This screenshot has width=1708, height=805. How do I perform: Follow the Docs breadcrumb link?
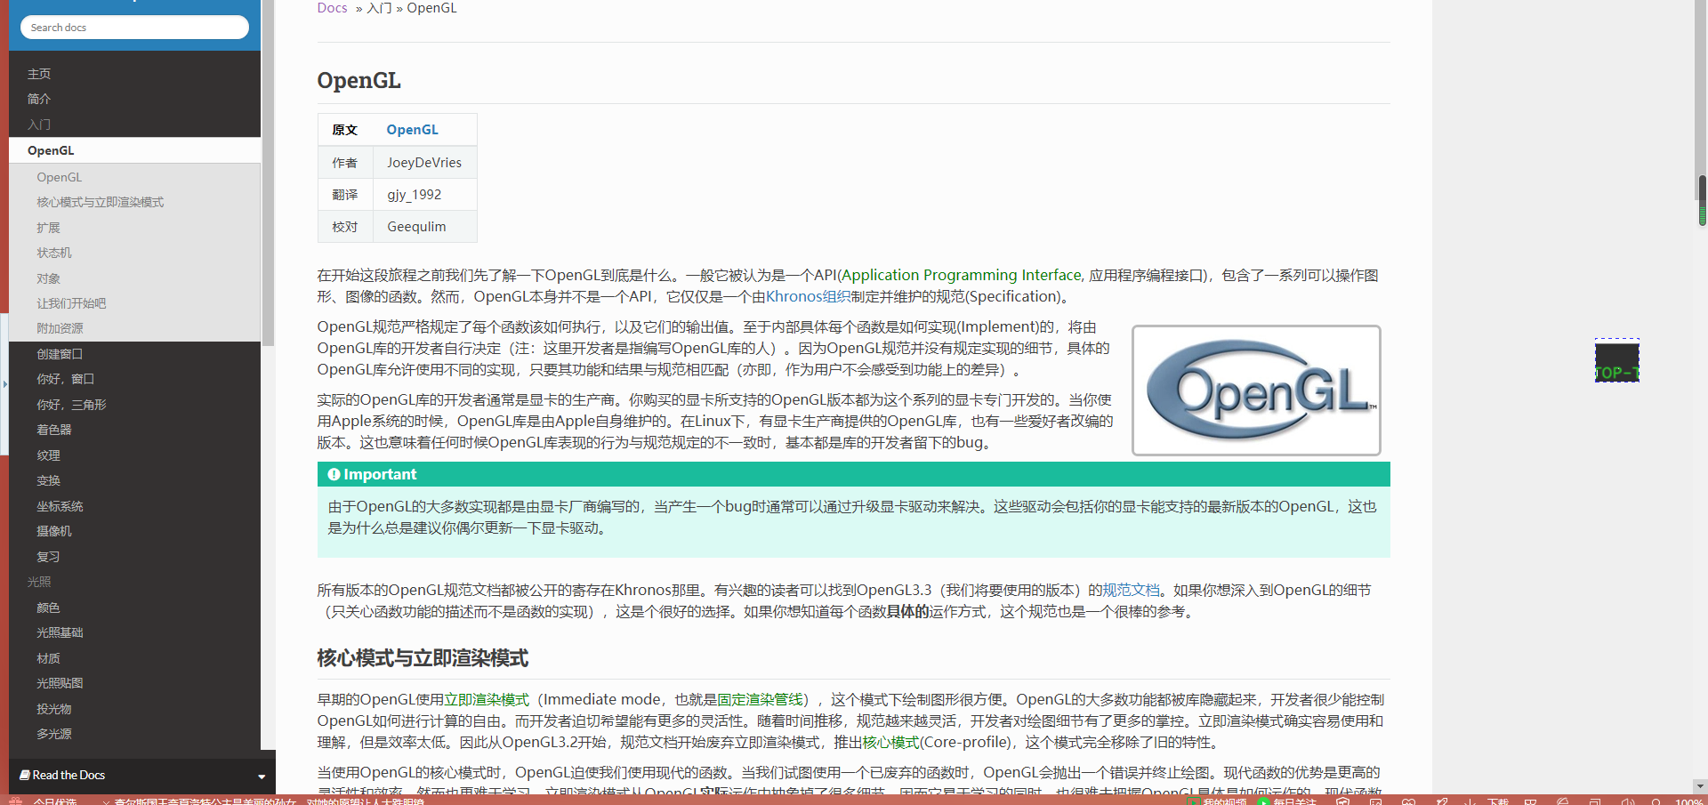tap(332, 8)
